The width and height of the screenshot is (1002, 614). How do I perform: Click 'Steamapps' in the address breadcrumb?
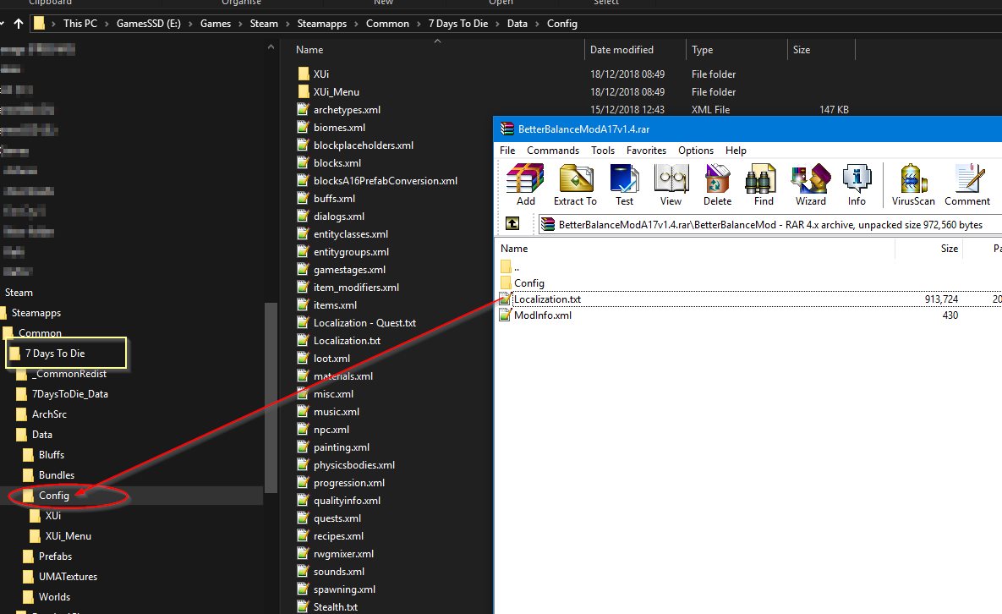click(x=322, y=24)
